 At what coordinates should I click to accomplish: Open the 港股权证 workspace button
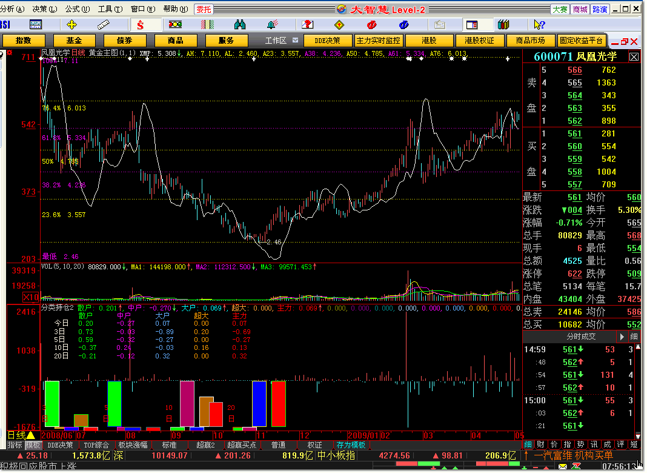click(479, 41)
